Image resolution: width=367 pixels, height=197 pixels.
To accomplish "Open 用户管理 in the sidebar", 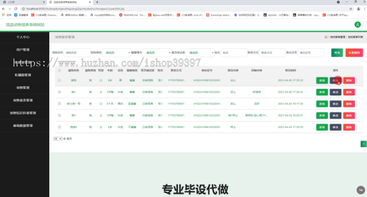I will click(x=23, y=50).
